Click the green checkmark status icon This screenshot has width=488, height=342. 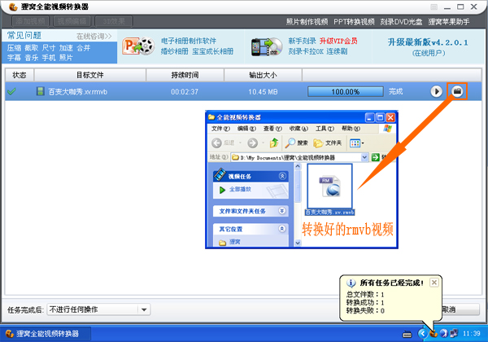point(11,91)
